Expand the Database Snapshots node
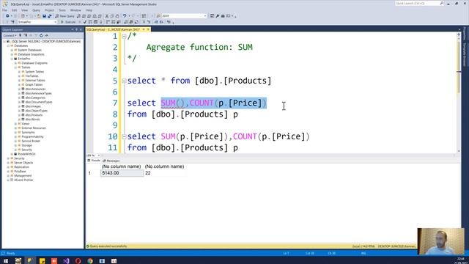This screenshot has height=264, width=469. 12,54
